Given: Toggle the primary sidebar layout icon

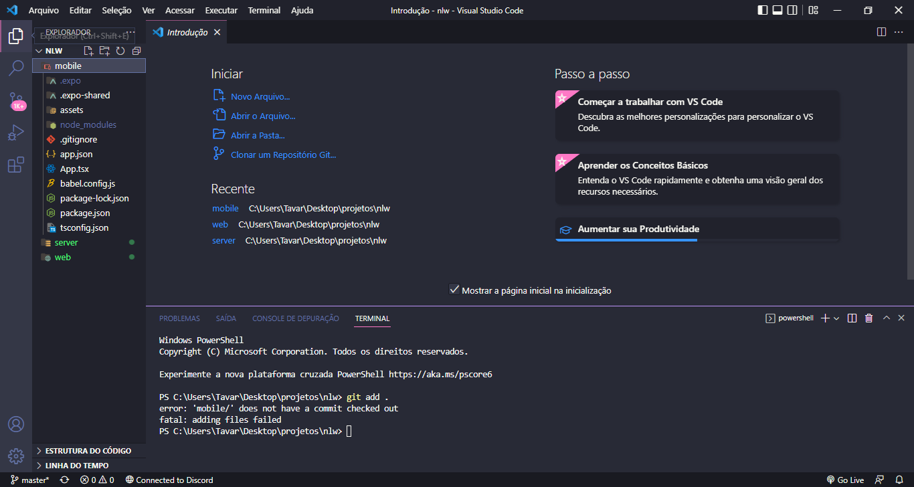Looking at the screenshot, I should tap(763, 10).
